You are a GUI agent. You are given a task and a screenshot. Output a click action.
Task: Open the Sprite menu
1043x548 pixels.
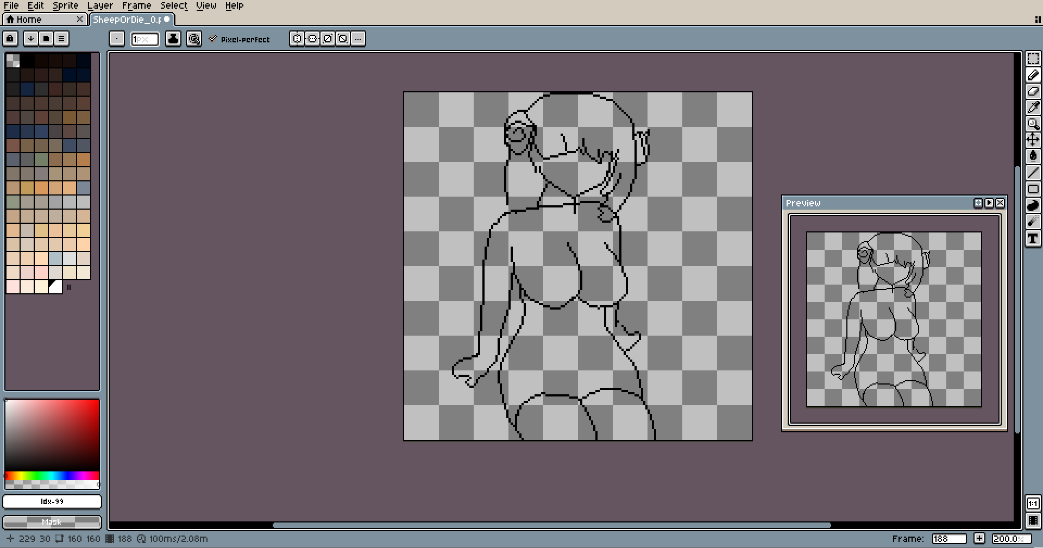point(65,5)
